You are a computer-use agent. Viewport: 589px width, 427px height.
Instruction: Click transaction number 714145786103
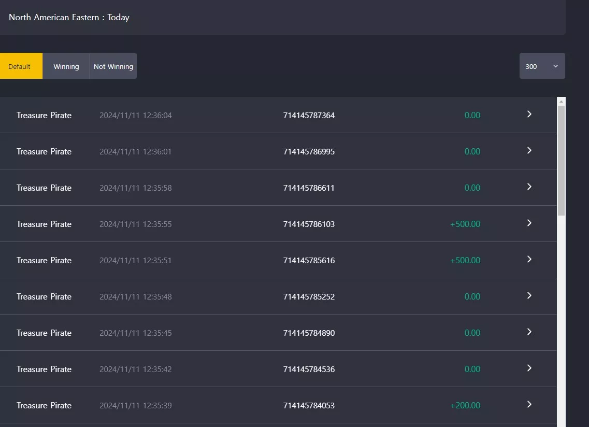[x=309, y=224]
